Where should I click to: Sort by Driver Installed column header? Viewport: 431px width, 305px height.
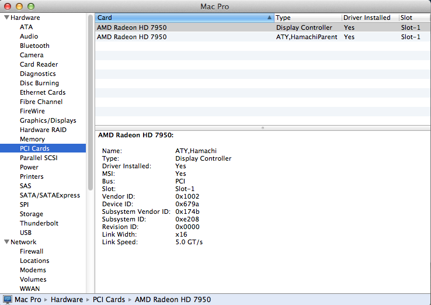[x=370, y=18]
